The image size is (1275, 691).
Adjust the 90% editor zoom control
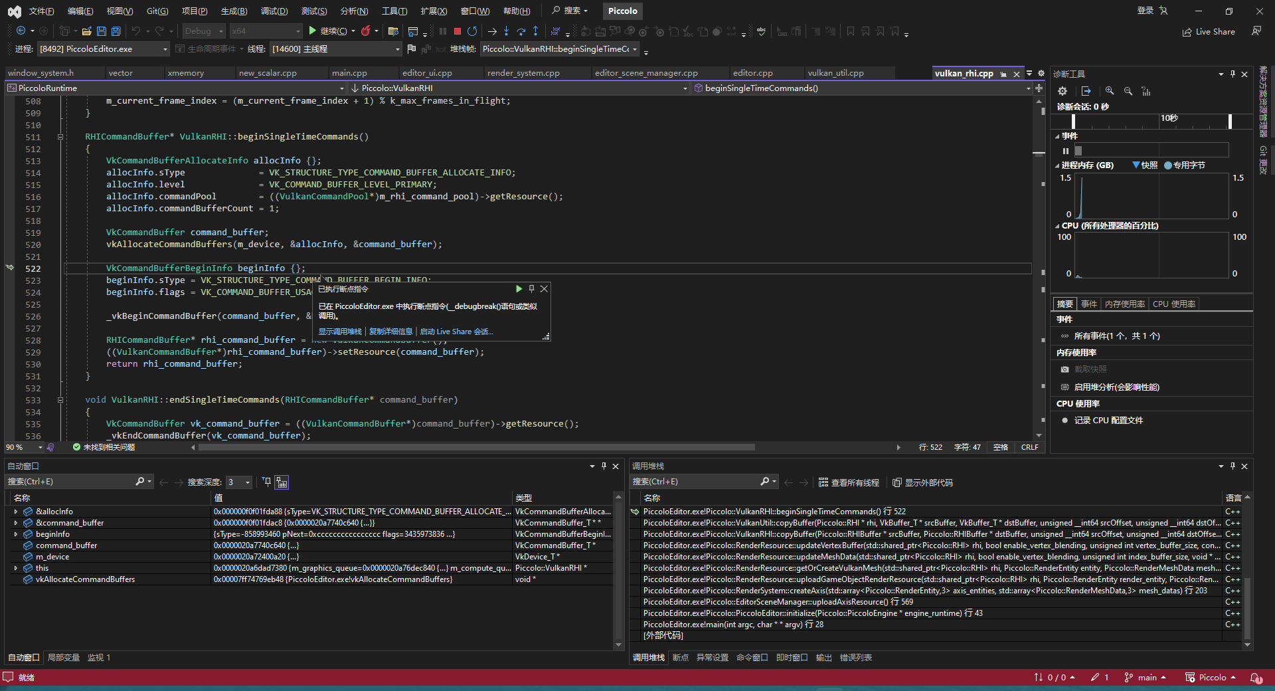(20, 447)
